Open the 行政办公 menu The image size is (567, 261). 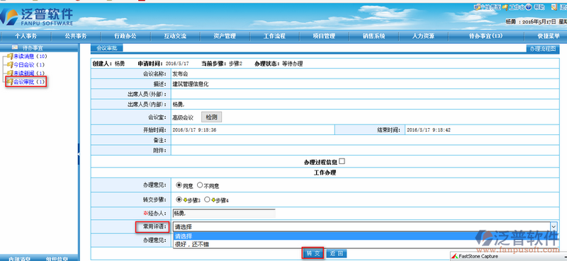pyautogui.click(x=125, y=36)
